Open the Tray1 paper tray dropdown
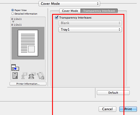The width and height of the screenshot is (140, 115). click(90, 30)
